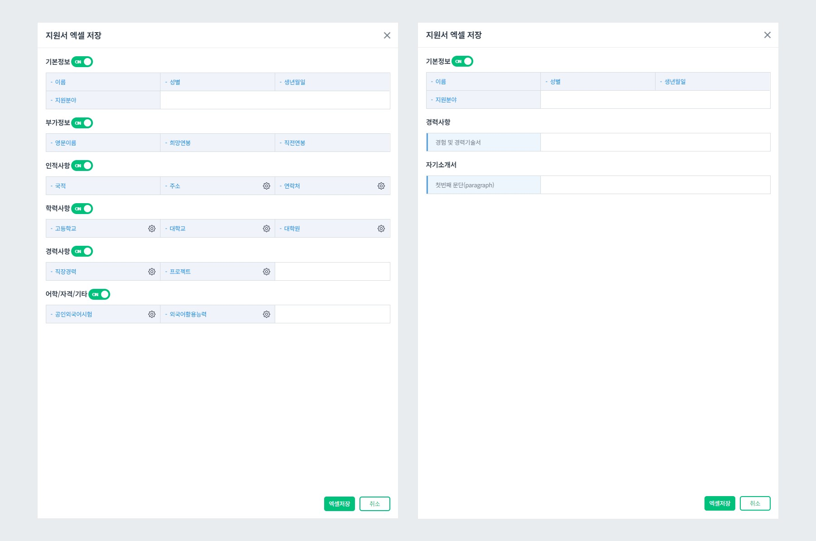Select 생년월일 field in right dialog
Viewport: 816px width, 541px height.
coord(713,82)
